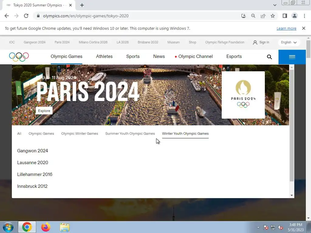
Task: Click the network tray icon
Action: pyautogui.click(x=273, y=227)
